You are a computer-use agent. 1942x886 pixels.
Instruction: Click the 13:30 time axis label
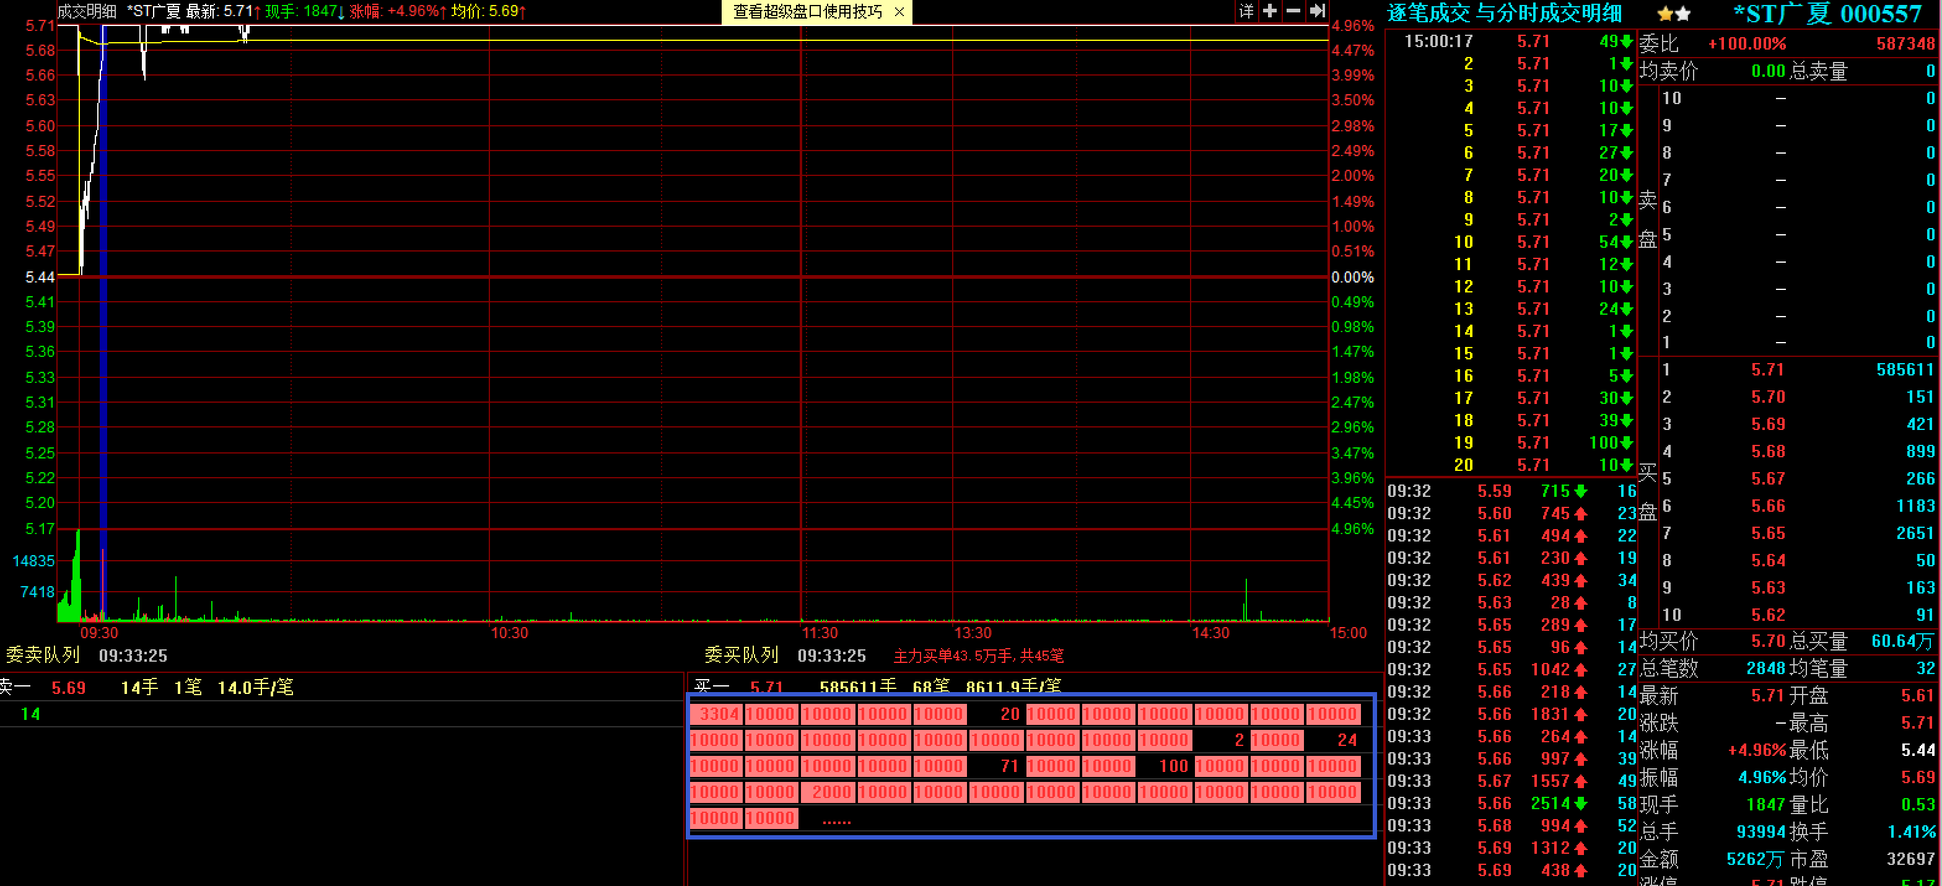[973, 633]
